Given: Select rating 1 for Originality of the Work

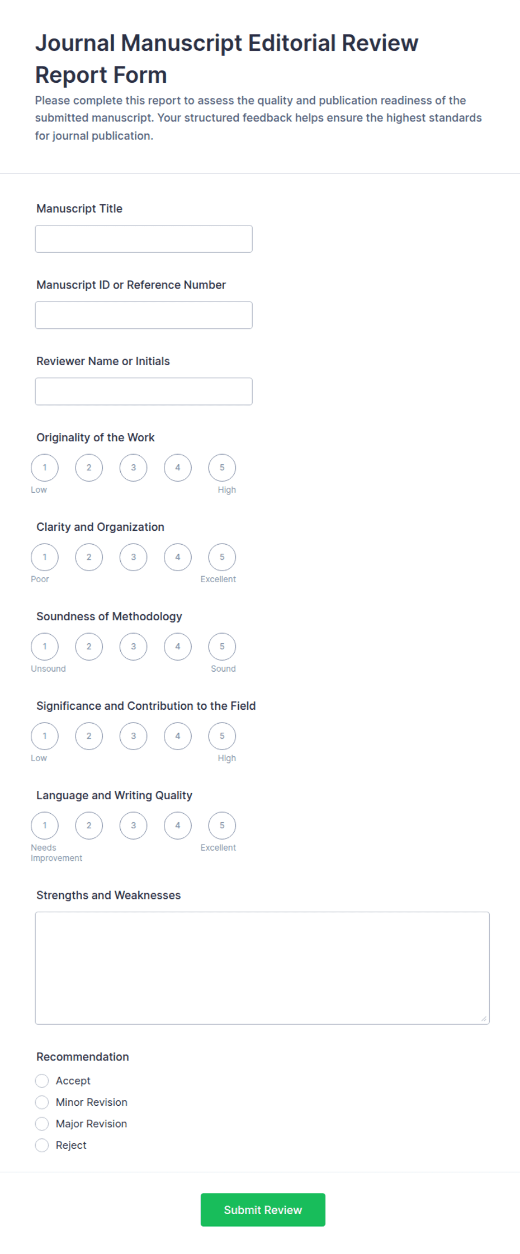Looking at the screenshot, I should point(45,468).
